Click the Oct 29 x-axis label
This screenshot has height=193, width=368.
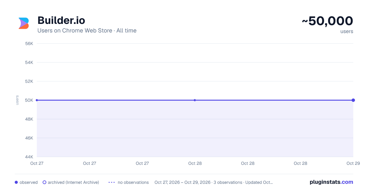[x=353, y=163]
